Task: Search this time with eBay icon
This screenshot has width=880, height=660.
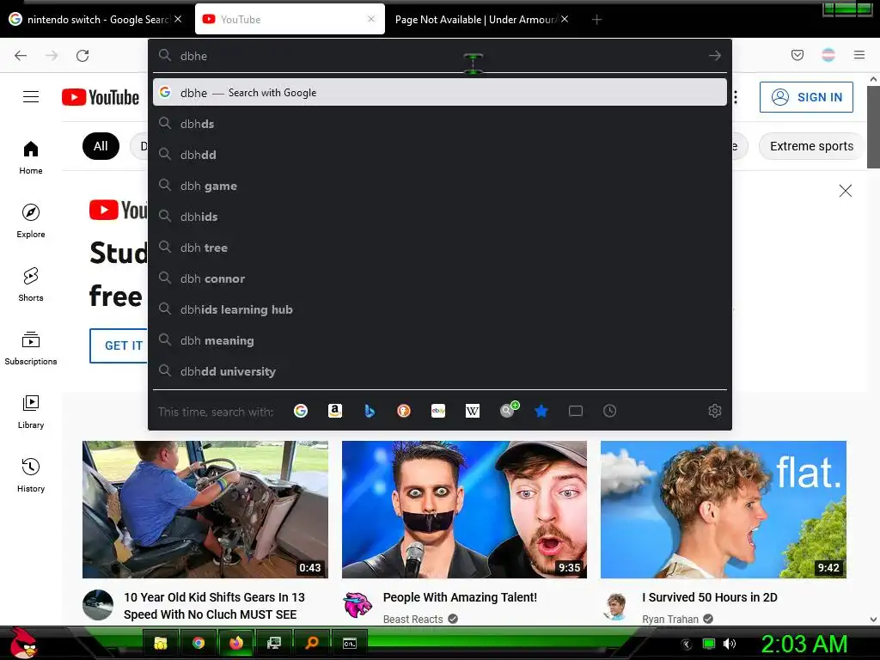Action: tap(438, 411)
